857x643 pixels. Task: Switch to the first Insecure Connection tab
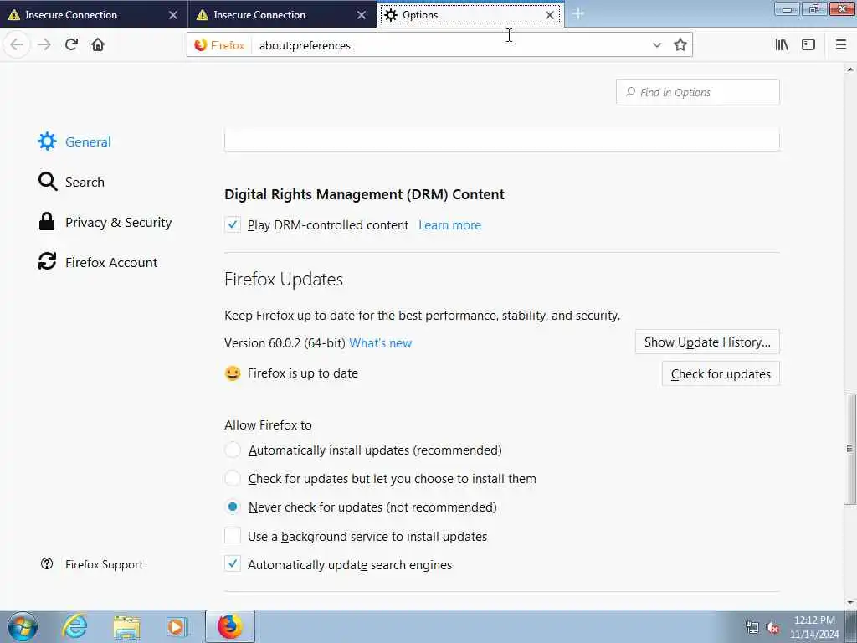[94, 14]
